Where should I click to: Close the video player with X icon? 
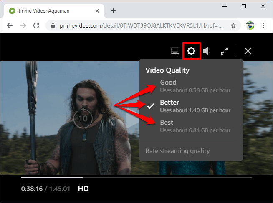248,51
